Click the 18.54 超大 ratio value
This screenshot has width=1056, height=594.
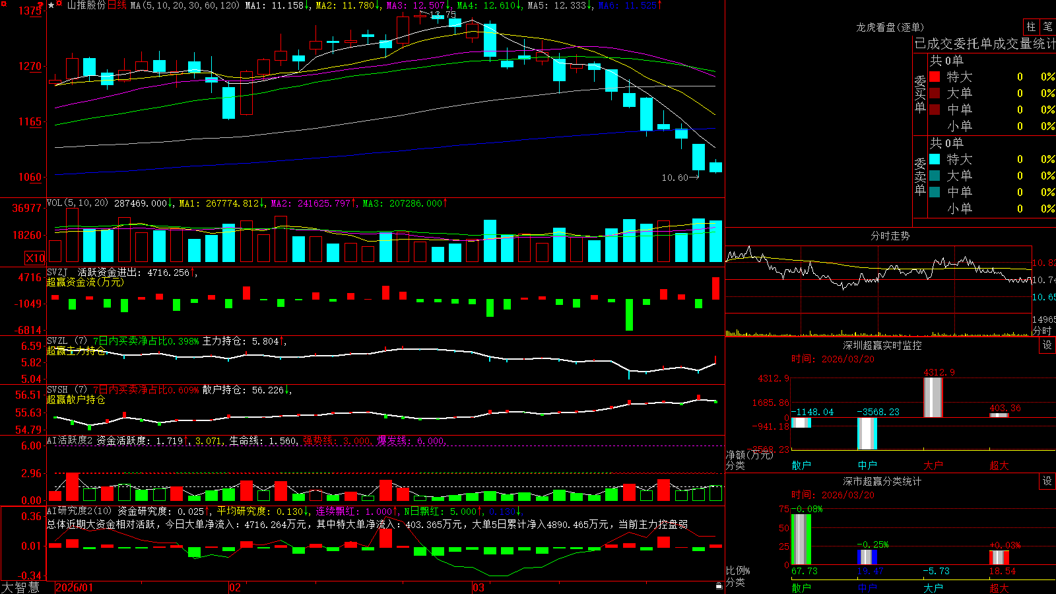point(1002,571)
